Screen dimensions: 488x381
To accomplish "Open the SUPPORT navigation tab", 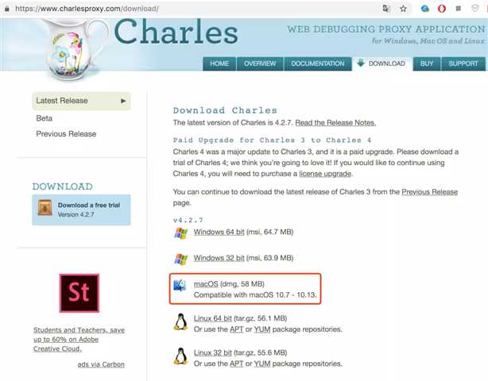I will tap(463, 63).
